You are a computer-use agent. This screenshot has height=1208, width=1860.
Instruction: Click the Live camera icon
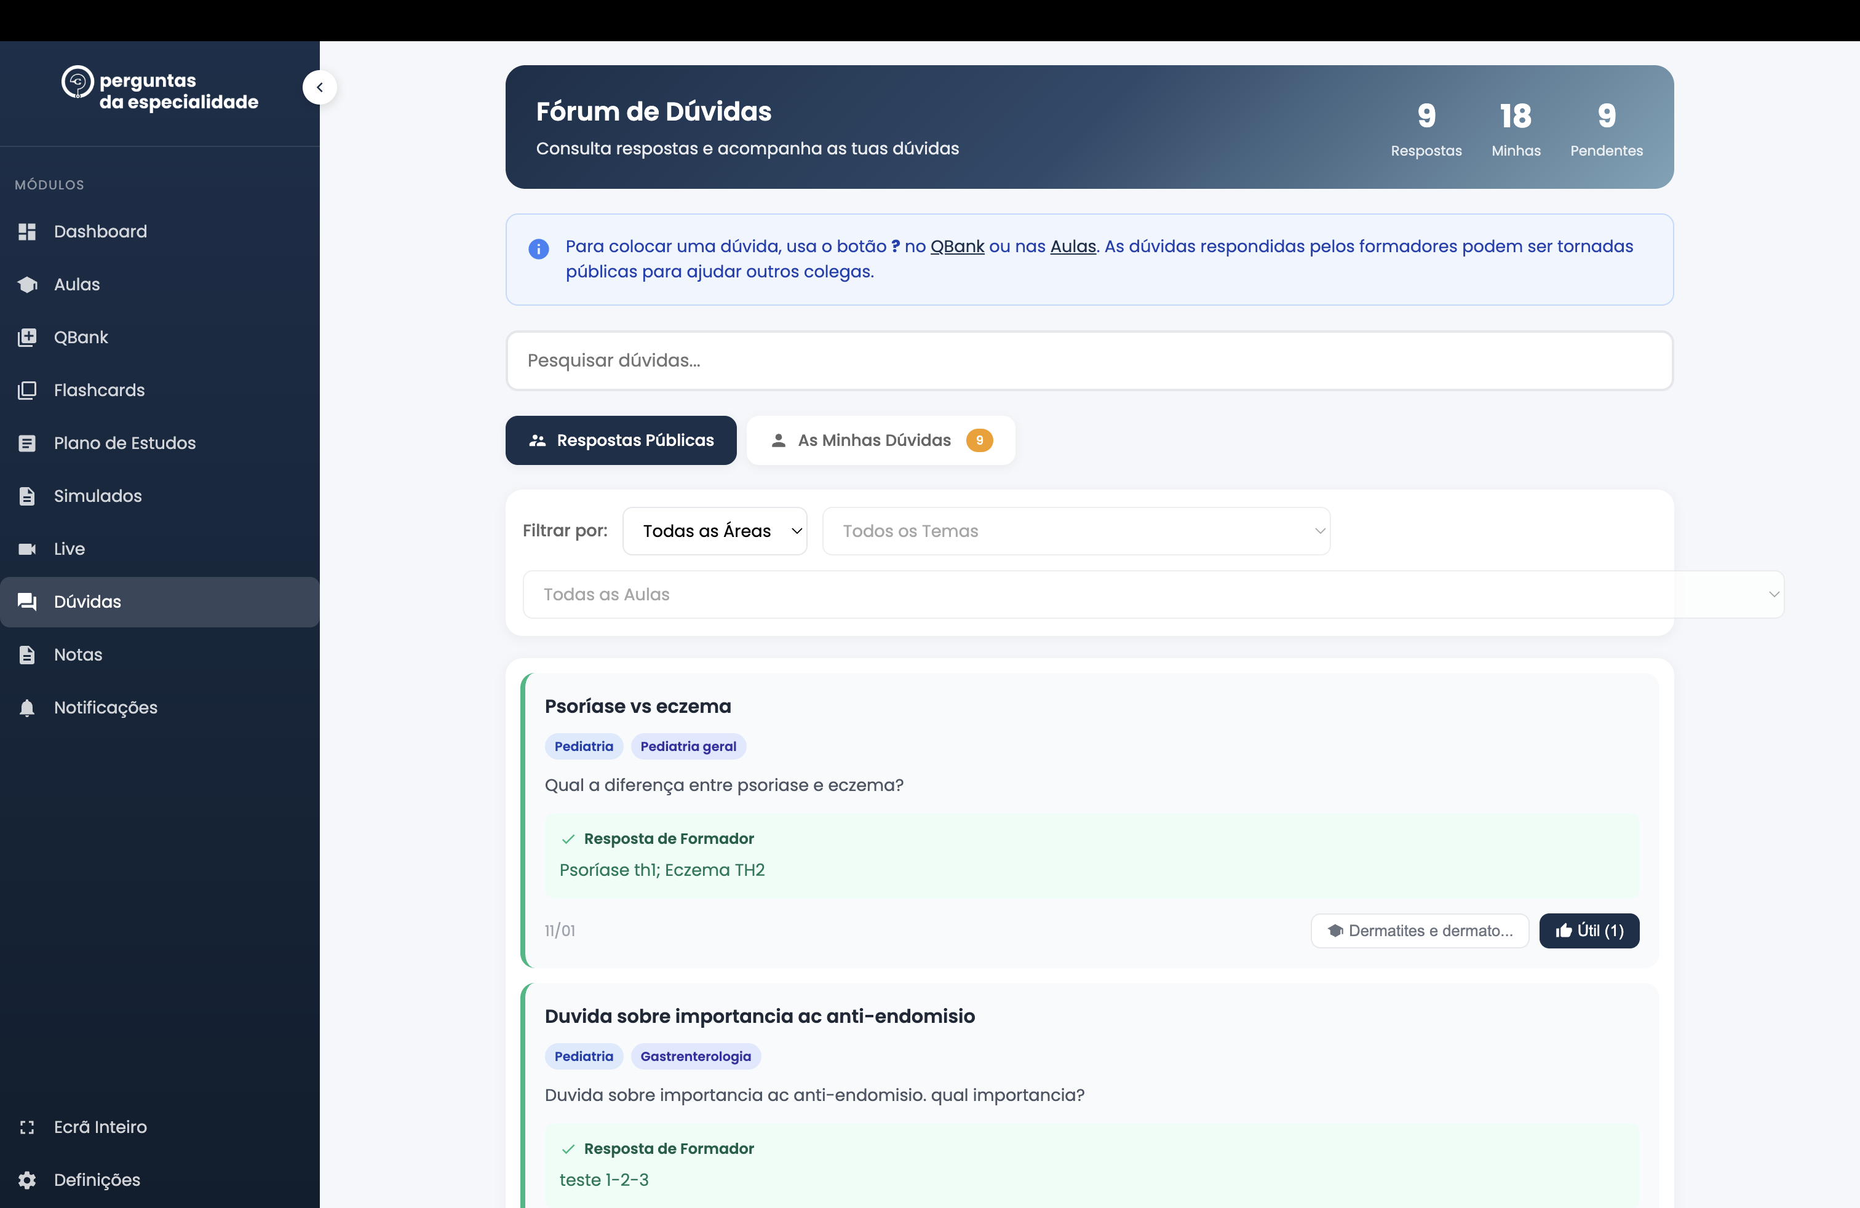[x=27, y=549]
